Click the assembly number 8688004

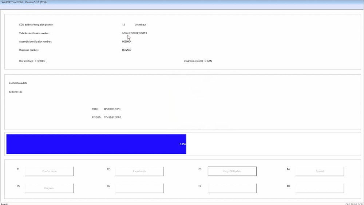tap(127, 42)
